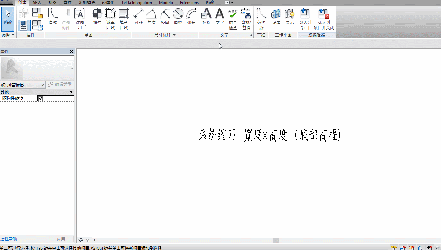Expand the 选择 dropdown

tap(8, 35)
